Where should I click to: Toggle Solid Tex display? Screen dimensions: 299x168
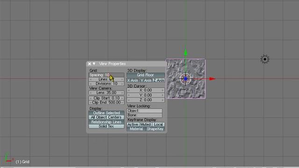pos(106,126)
